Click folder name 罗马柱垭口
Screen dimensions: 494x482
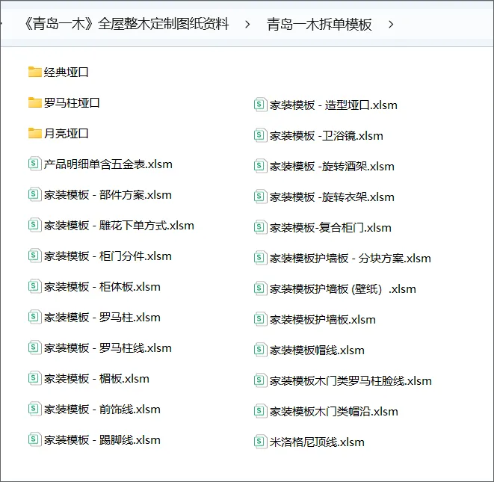(x=72, y=103)
